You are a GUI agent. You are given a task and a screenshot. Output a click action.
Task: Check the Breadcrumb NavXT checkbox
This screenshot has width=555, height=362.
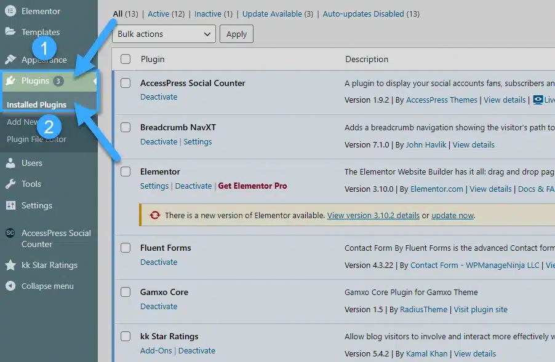pyautogui.click(x=126, y=127)
